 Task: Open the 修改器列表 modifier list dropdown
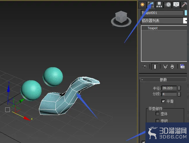tap(164, 21)
